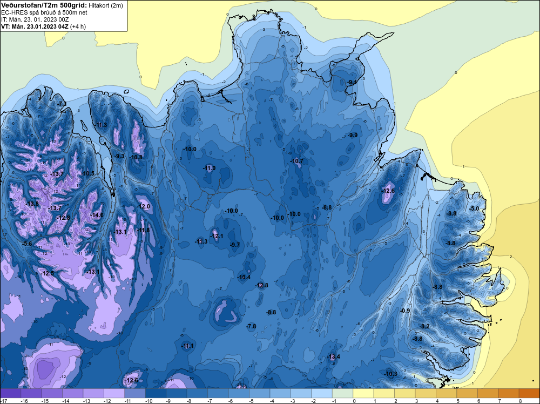Click the legend swatch between -1 and 0

coord(343,393)
